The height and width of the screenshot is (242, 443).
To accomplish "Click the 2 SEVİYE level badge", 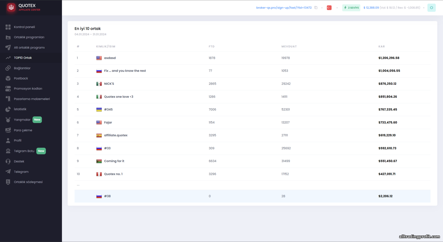I will pos(351,8).
